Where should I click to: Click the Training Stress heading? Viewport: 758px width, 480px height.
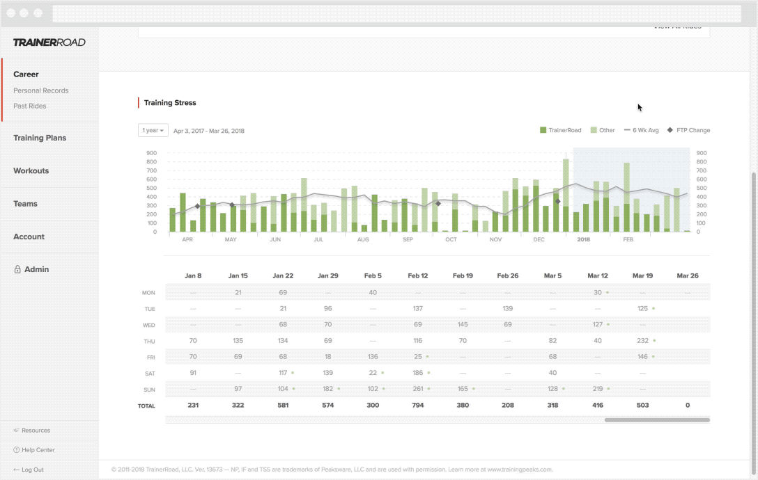pos(170,103)
